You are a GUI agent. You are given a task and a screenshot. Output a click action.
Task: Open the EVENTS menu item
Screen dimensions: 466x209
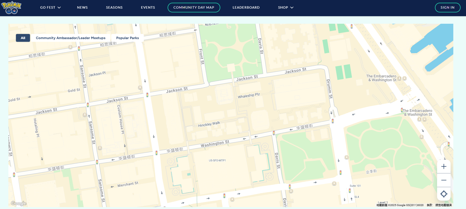point(148,8)
